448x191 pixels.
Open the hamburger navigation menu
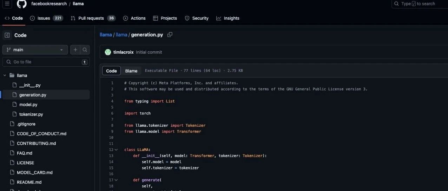coord(7,4)
